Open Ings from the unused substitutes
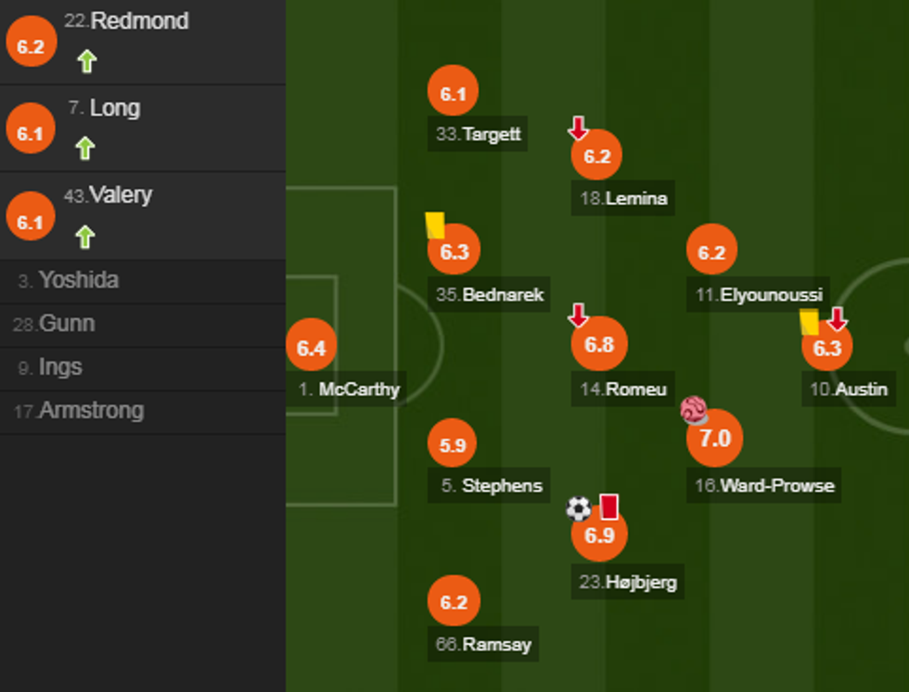This screenshot has height=692, width=909. click(60, 367)
